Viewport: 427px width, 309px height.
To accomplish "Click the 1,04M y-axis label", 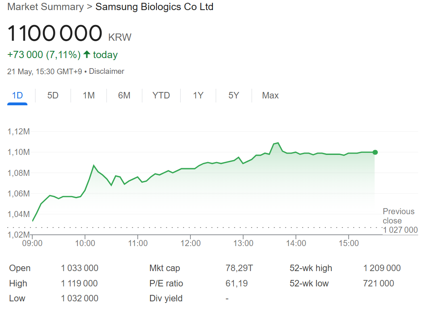I will coord(19,214).
